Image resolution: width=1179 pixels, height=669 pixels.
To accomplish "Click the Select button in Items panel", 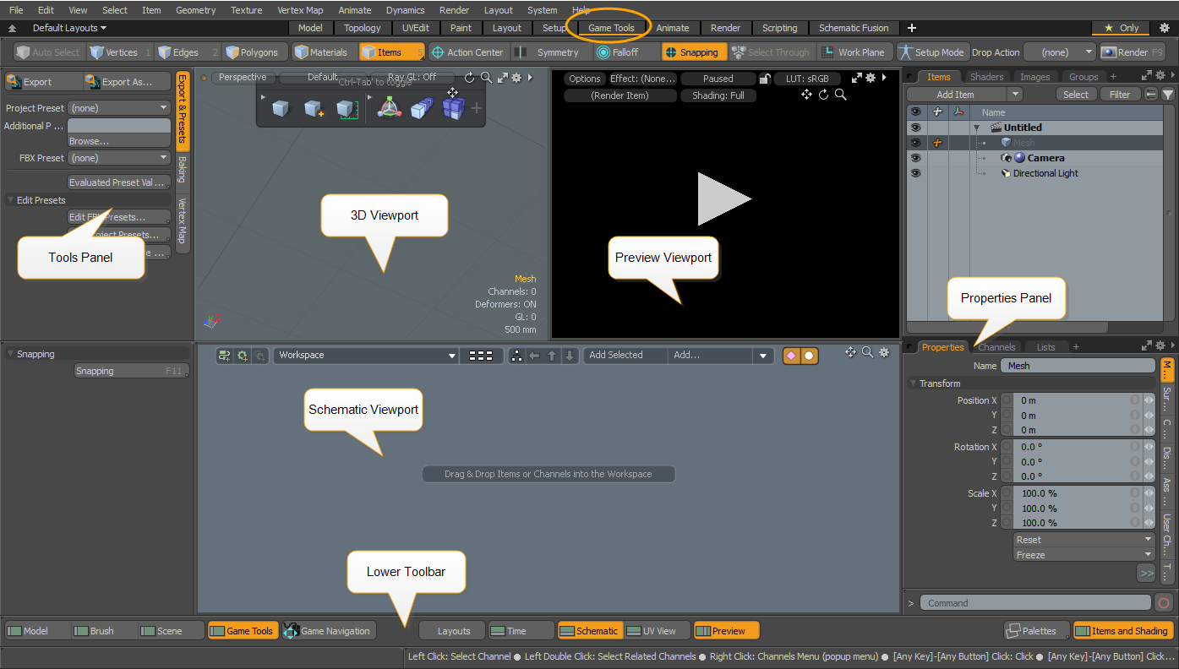I will [x=1076, y=95].
